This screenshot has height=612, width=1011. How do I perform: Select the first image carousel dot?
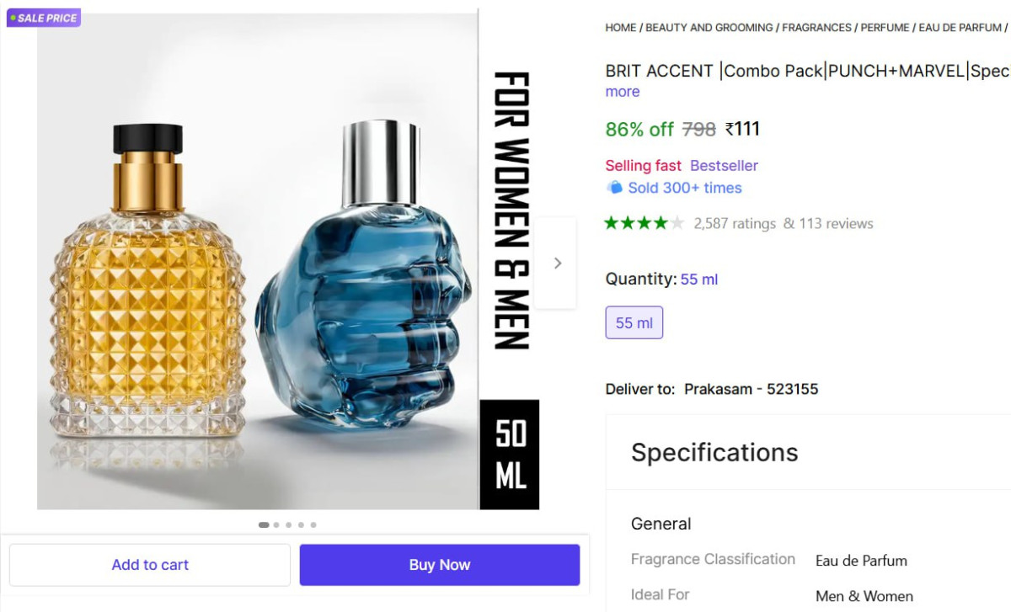tap(264, 524)
